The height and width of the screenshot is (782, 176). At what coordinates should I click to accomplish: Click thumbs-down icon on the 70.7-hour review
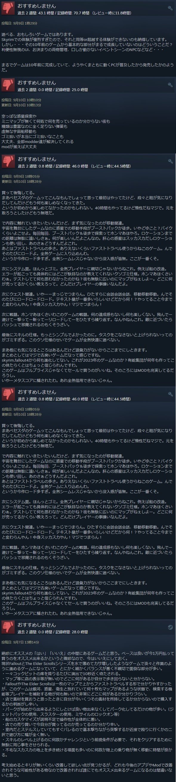[x=8, y=8]
